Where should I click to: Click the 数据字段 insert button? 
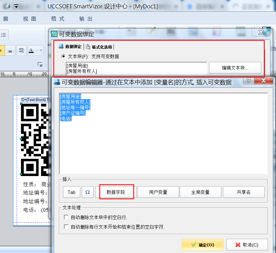tap(116, 192)
